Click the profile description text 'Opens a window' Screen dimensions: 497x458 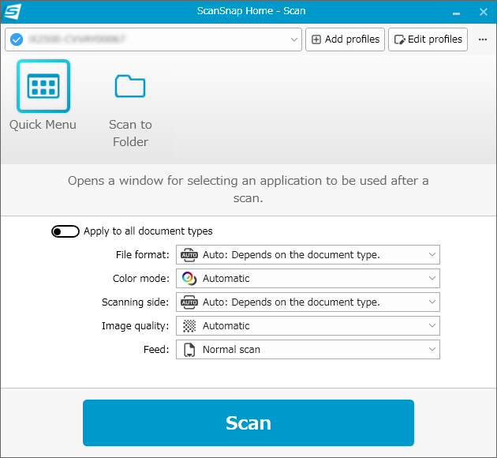pyautogui.click(x=248, y=190)
